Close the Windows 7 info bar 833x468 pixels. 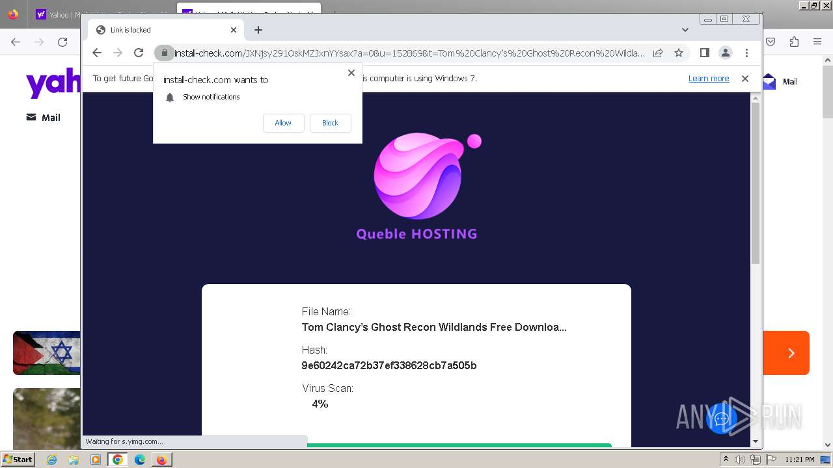(745, 79)
